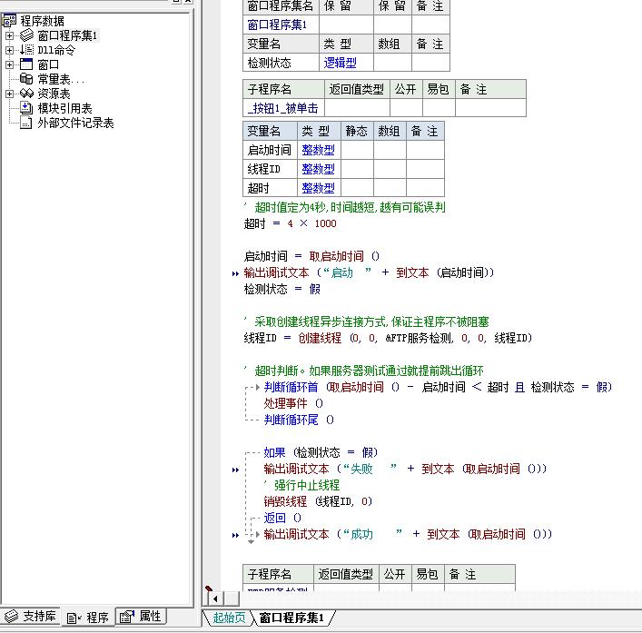Click the 线程ID variable name cell
Image resolution: width=642 pixels, height=633 pixels.
tap(270, 169)
